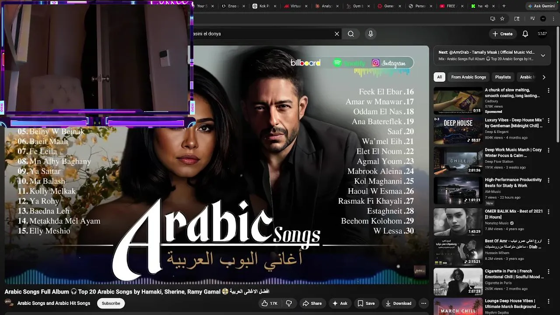Open options for Best Of Amr Diab video
The width and height of the screenshot is (560, 315).
pyautogui.click(x=549, y=241)
